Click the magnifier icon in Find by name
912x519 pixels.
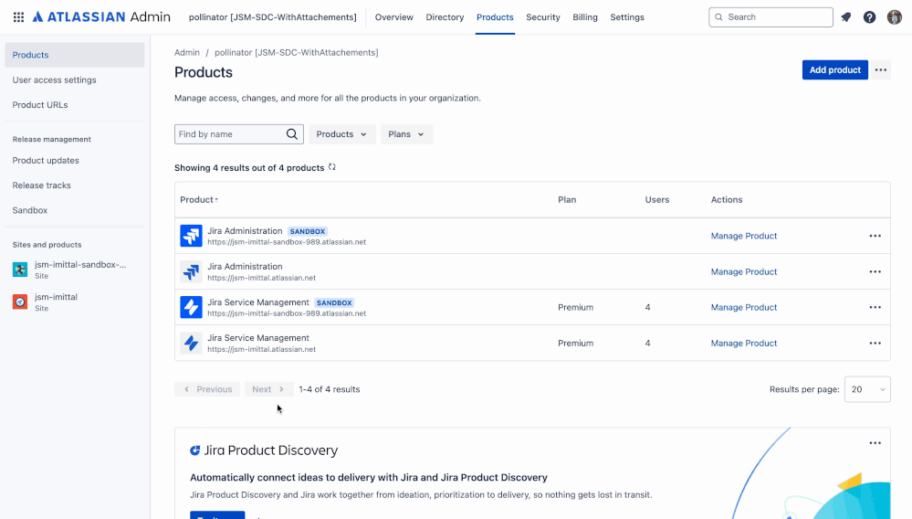[292, 134]
